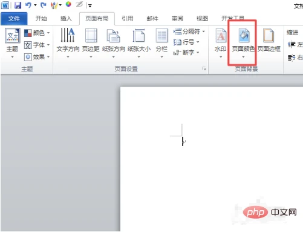This screenshot has height=232, width=303.
Task: Switch to the 视图 (View) tab
Action: tap(202, 19)
